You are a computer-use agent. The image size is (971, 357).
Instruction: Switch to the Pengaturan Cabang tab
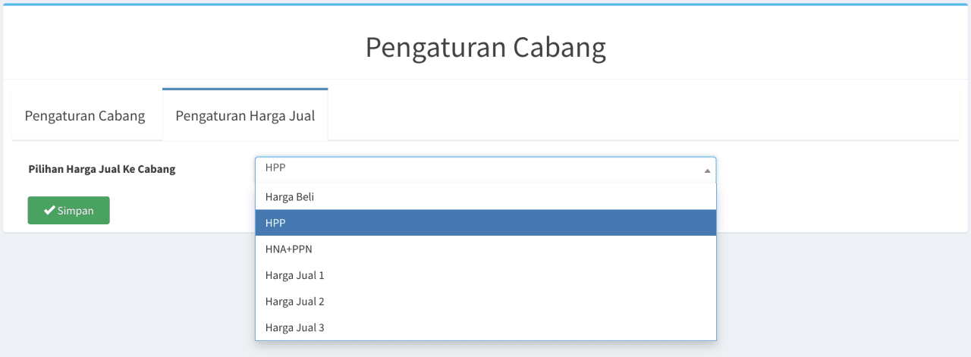[85, 116]
